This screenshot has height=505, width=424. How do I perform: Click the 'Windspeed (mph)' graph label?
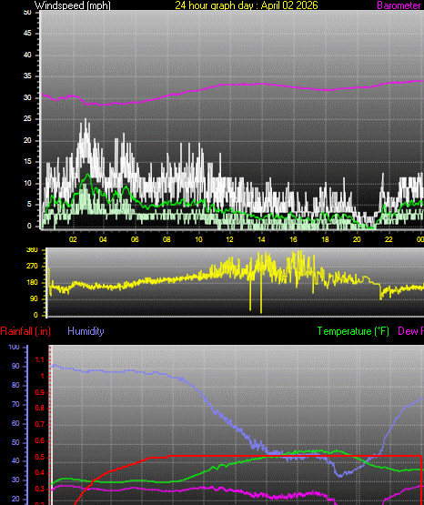[73, 5]
